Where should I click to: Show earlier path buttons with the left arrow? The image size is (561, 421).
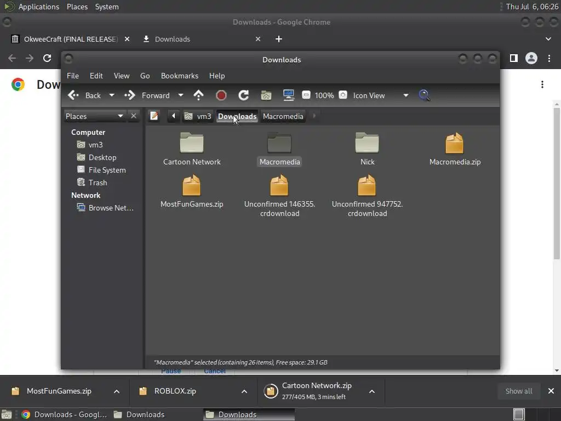point(174,116)
